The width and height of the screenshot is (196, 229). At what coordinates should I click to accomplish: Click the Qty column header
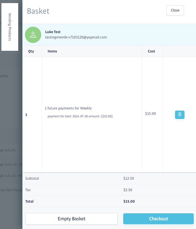pyautogui.click(x=31, y=51)
